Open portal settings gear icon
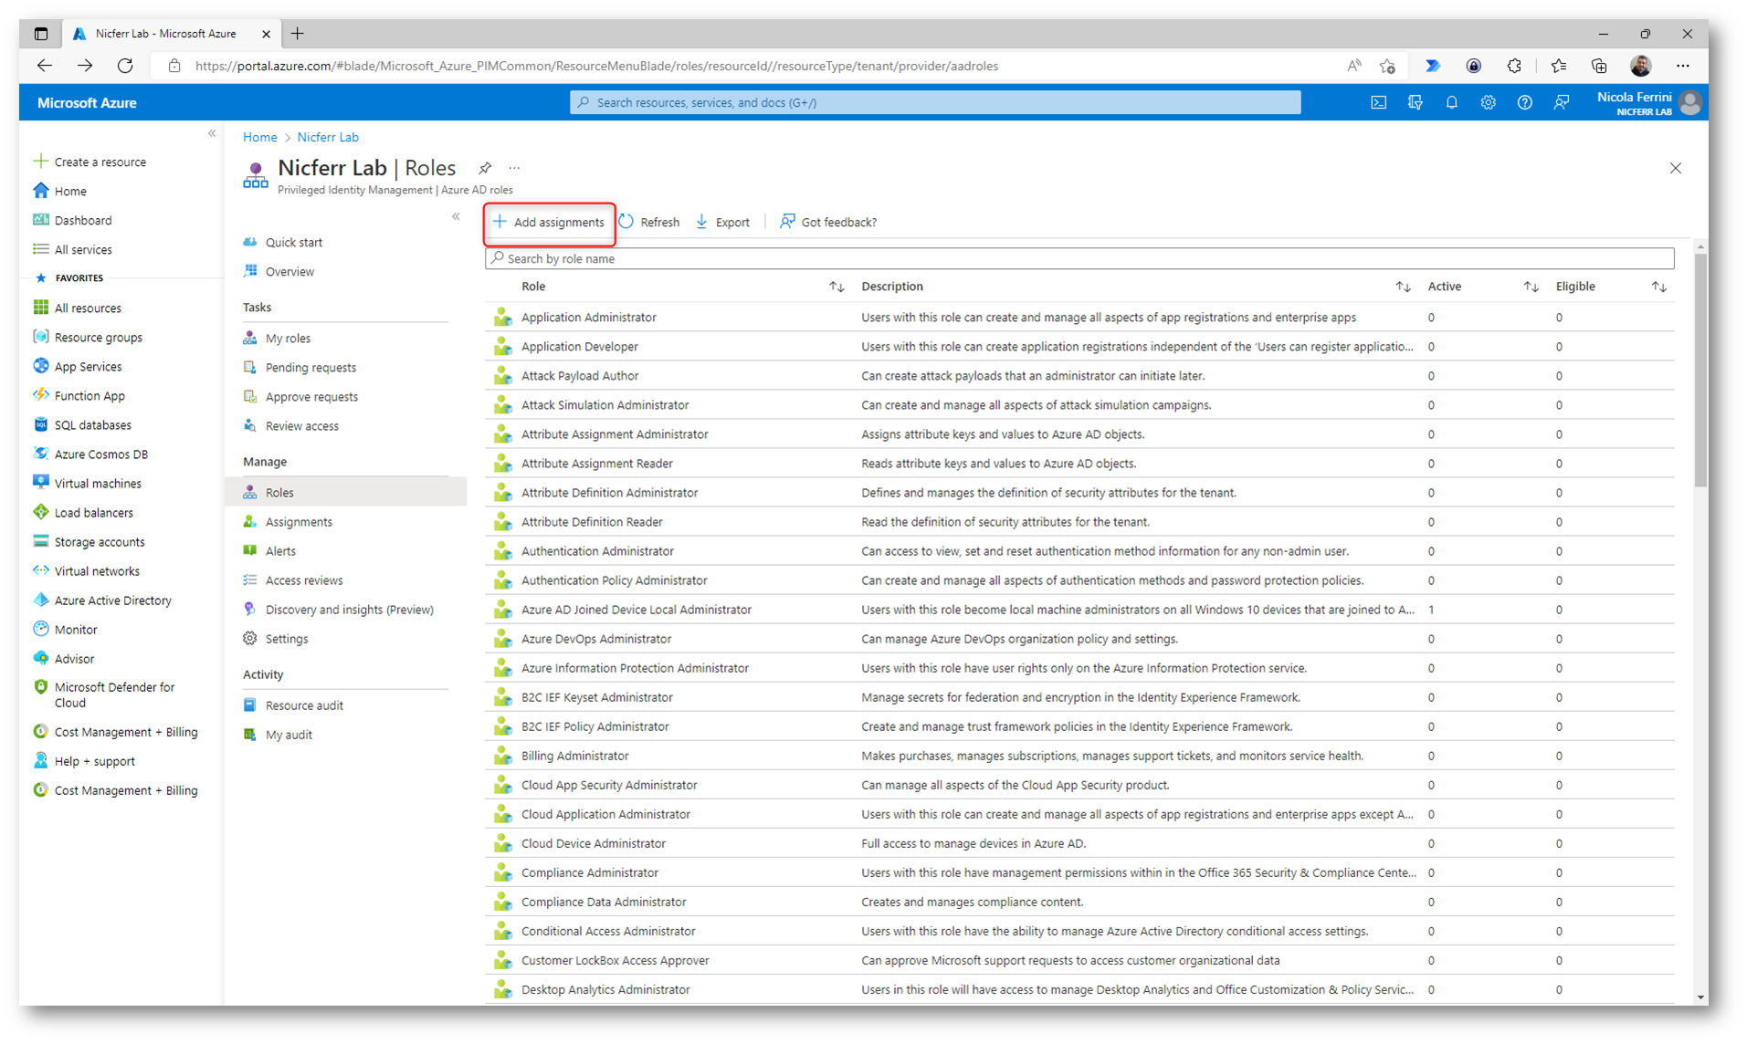 pyautogui.click(x=1488, y=103)
